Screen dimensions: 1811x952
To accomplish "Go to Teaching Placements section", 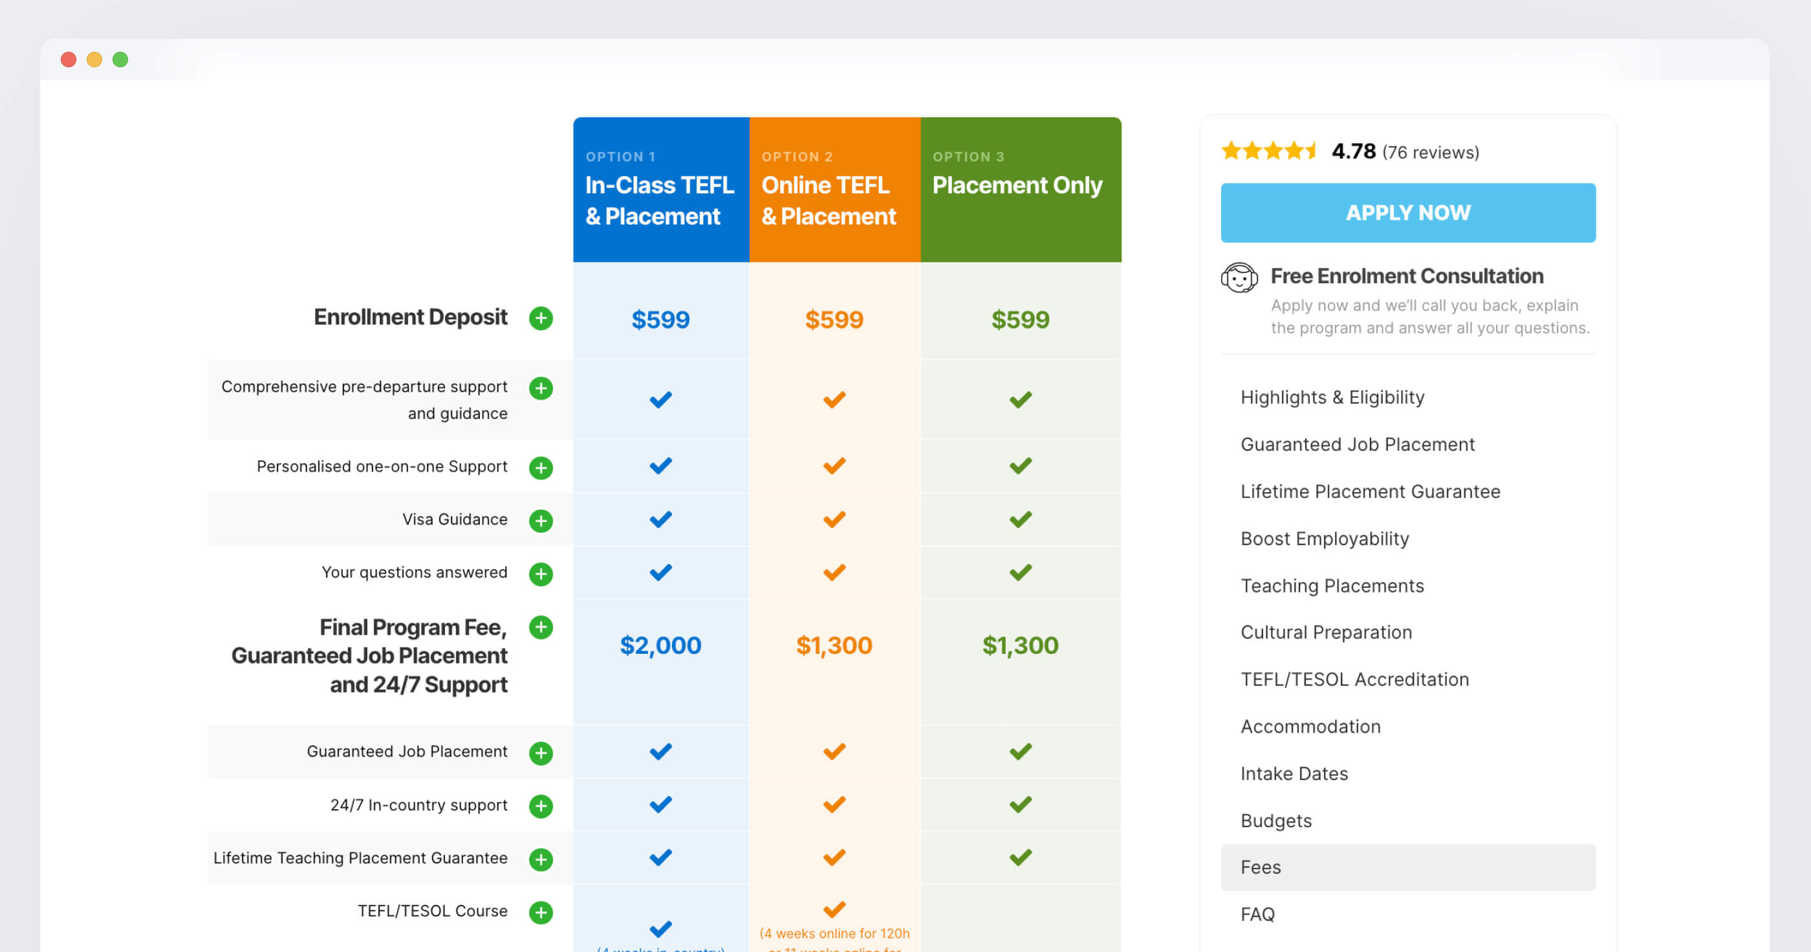I will [1332, 586].
